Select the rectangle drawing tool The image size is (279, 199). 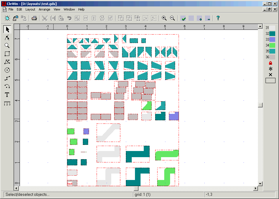[x=7, y=54]
